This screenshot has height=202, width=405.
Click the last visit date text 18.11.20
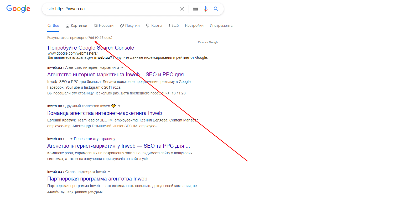coord(179,93)
